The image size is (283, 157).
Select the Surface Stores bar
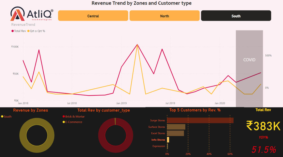(x=176, y=127)
